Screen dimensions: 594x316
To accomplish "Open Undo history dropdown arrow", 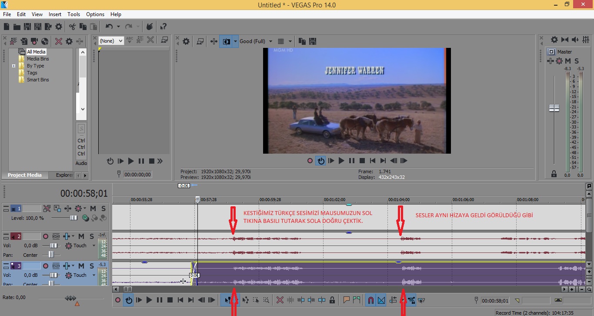I will 118,27.
